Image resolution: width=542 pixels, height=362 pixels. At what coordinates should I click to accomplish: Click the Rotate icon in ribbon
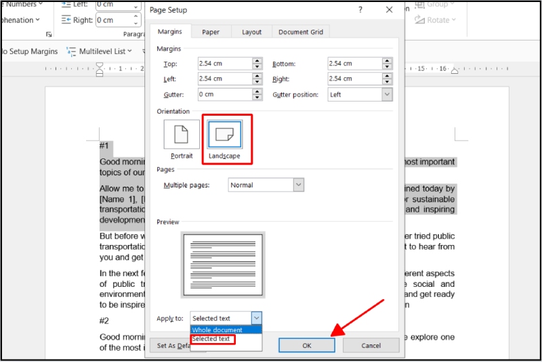[419, 20]
